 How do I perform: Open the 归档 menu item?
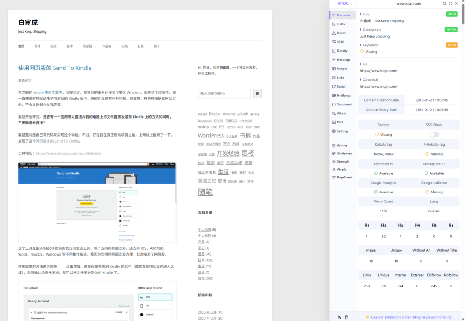[124, 46]
